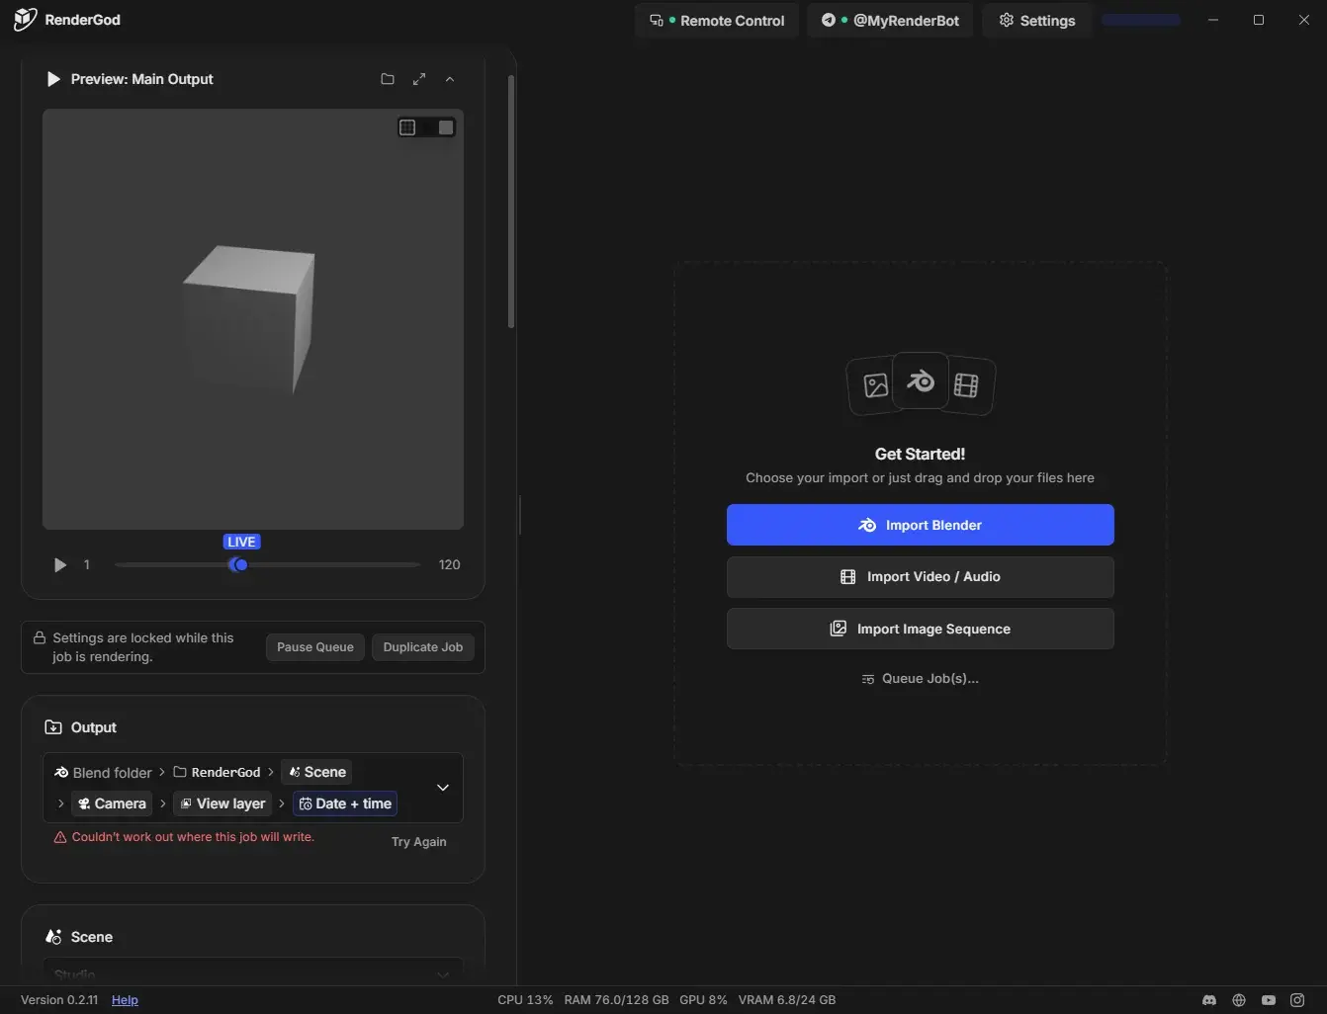Click the Import Blender button
Viewport: 1327px width, 1014px height.
pos(921,525)
